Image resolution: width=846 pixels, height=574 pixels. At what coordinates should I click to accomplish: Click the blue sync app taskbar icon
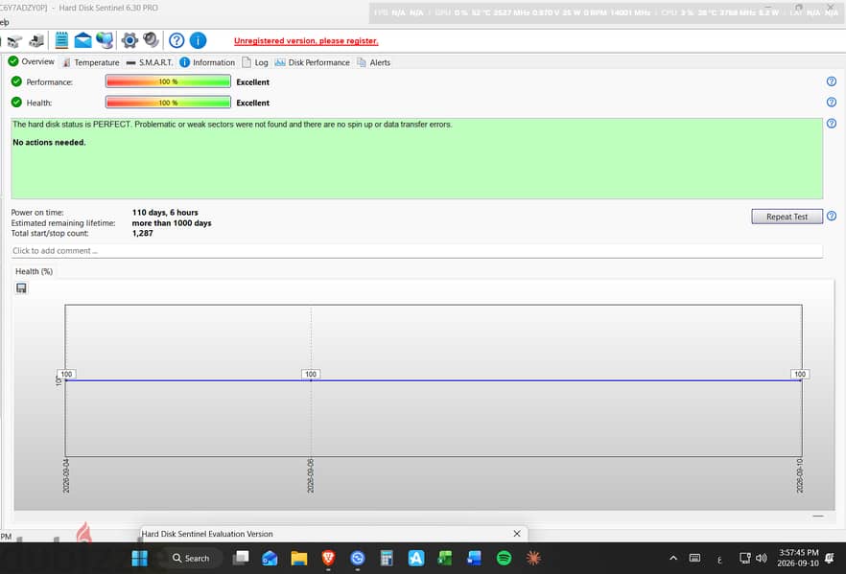pos(357,559)
